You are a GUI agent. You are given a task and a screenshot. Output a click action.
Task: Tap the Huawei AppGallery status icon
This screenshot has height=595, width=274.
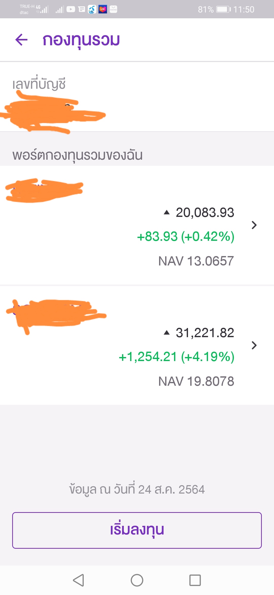113,9
